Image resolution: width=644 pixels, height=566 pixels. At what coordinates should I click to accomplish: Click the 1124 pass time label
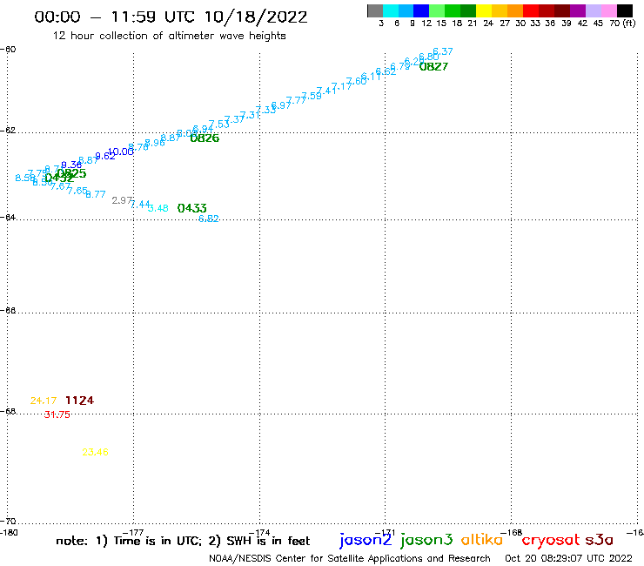point(80,401)
